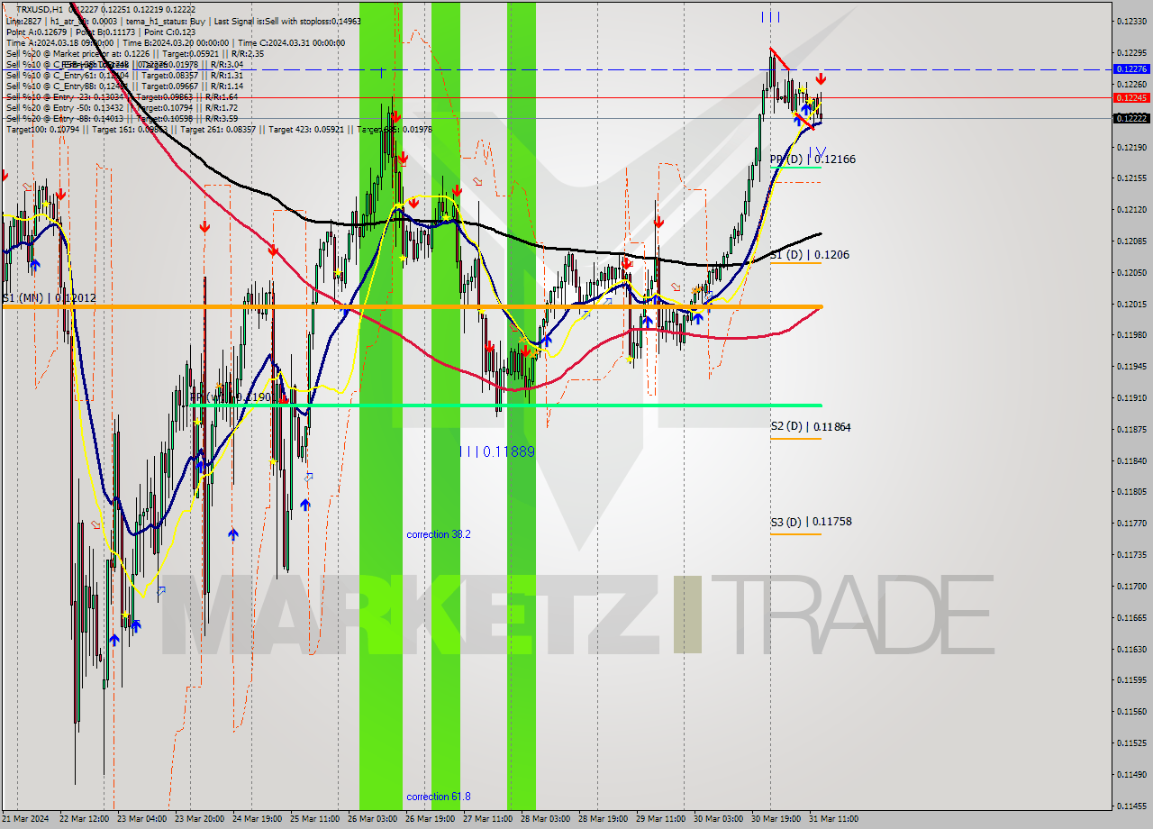1153x829 pixels.
Task: Click the 0.11525 price axis value
Action: tap(1130, 742)
